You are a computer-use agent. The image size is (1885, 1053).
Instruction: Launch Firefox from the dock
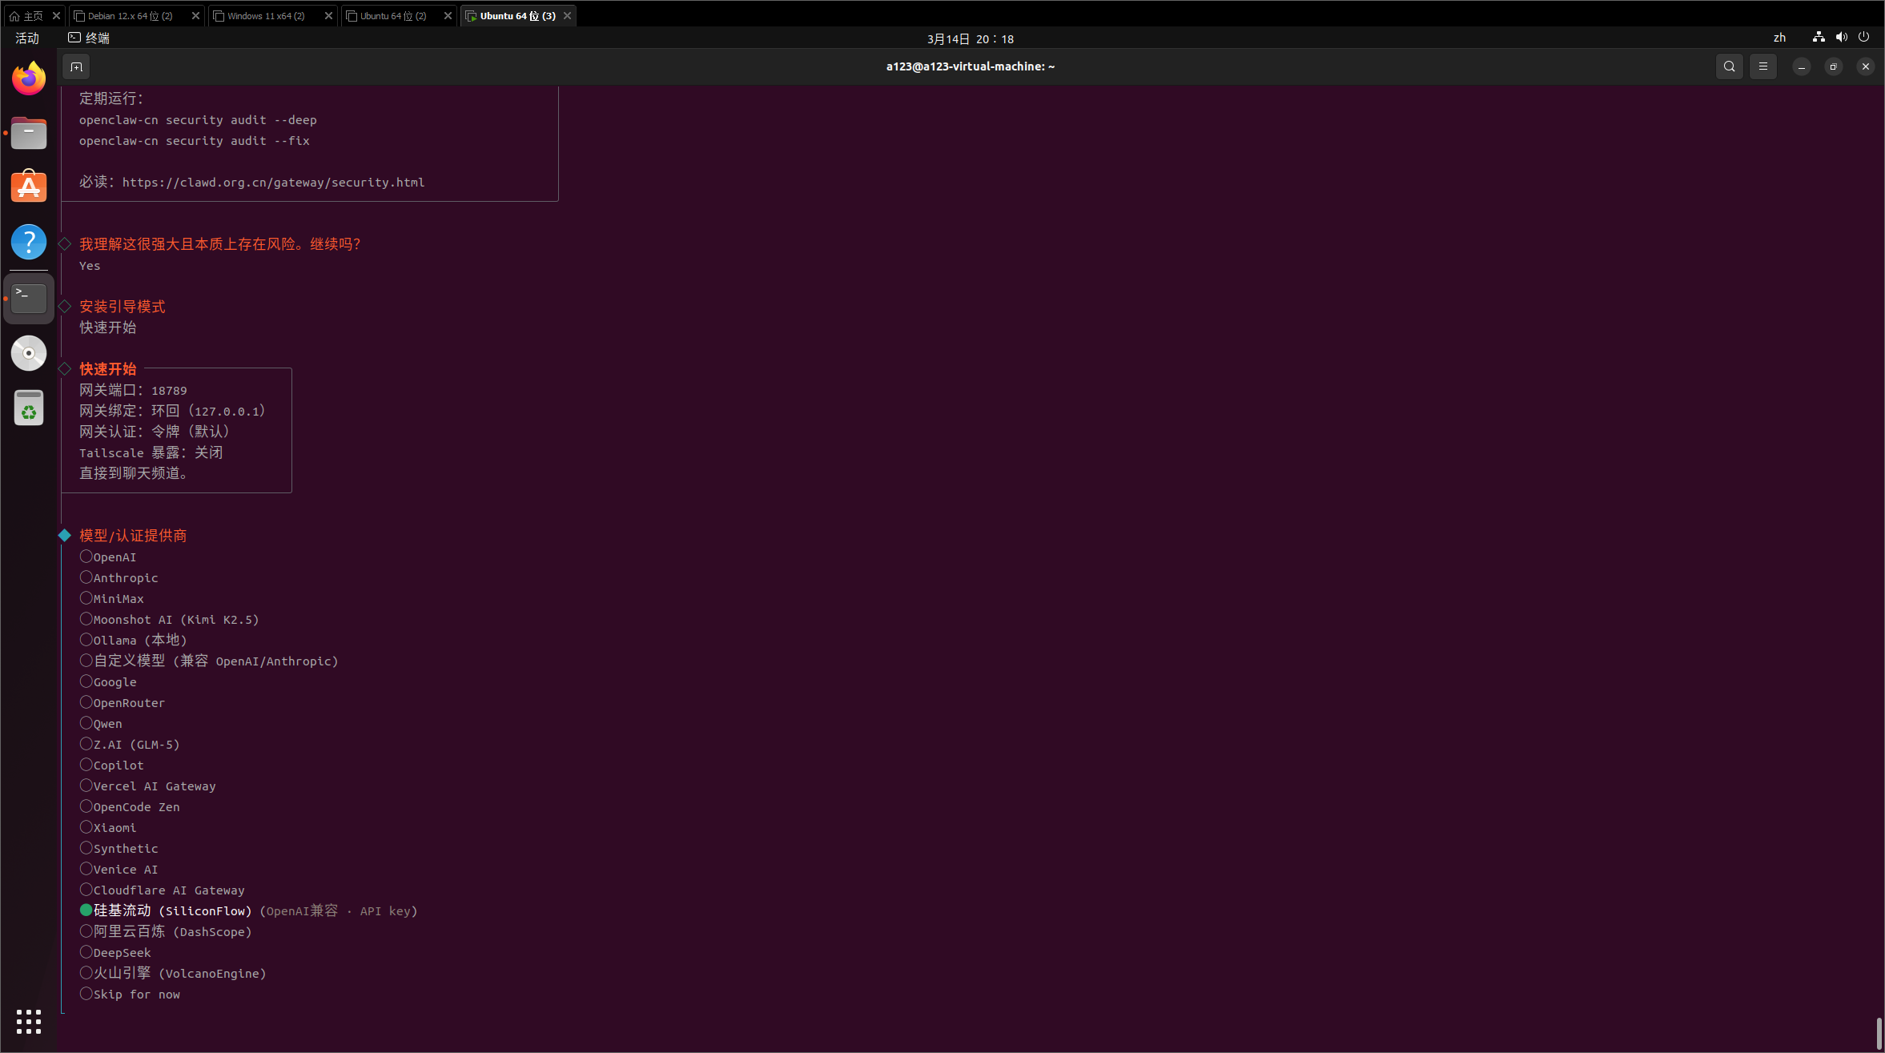pyautogui.click(x=29, y=78)
